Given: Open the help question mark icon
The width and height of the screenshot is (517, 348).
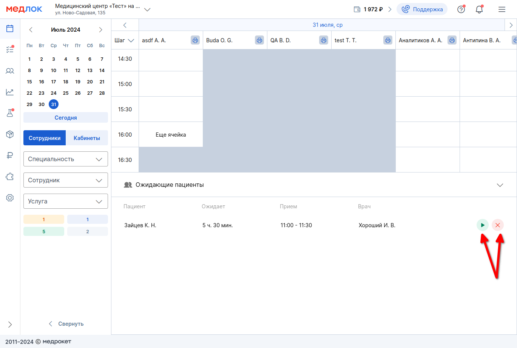Looking at the screenshot, I should (461, 9).
